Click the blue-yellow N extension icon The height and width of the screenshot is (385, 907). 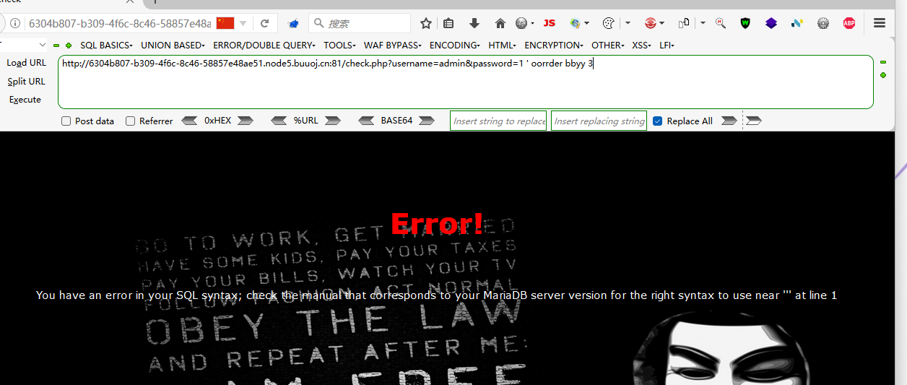tap(797, 23)
